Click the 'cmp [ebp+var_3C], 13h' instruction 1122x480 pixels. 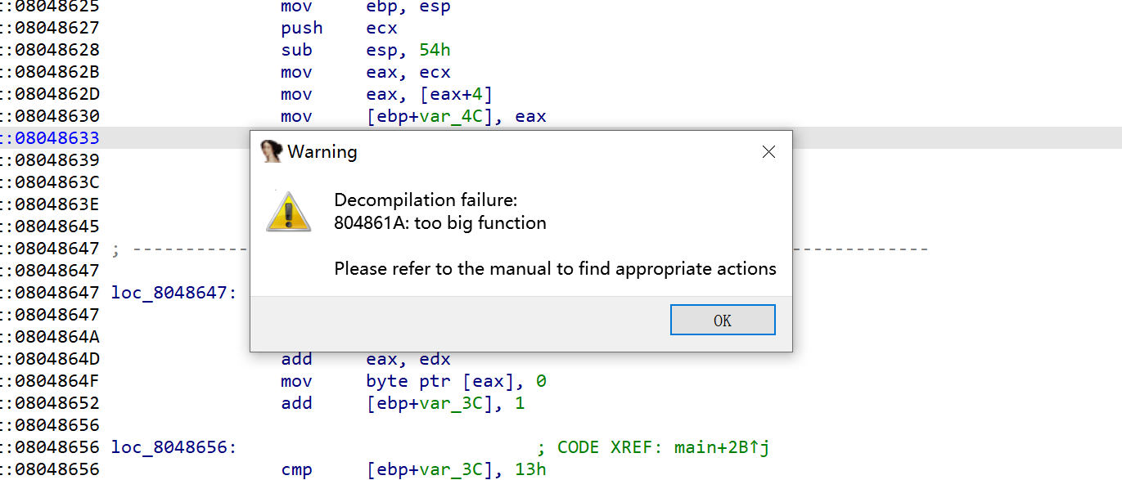click(x=413, y=469)
